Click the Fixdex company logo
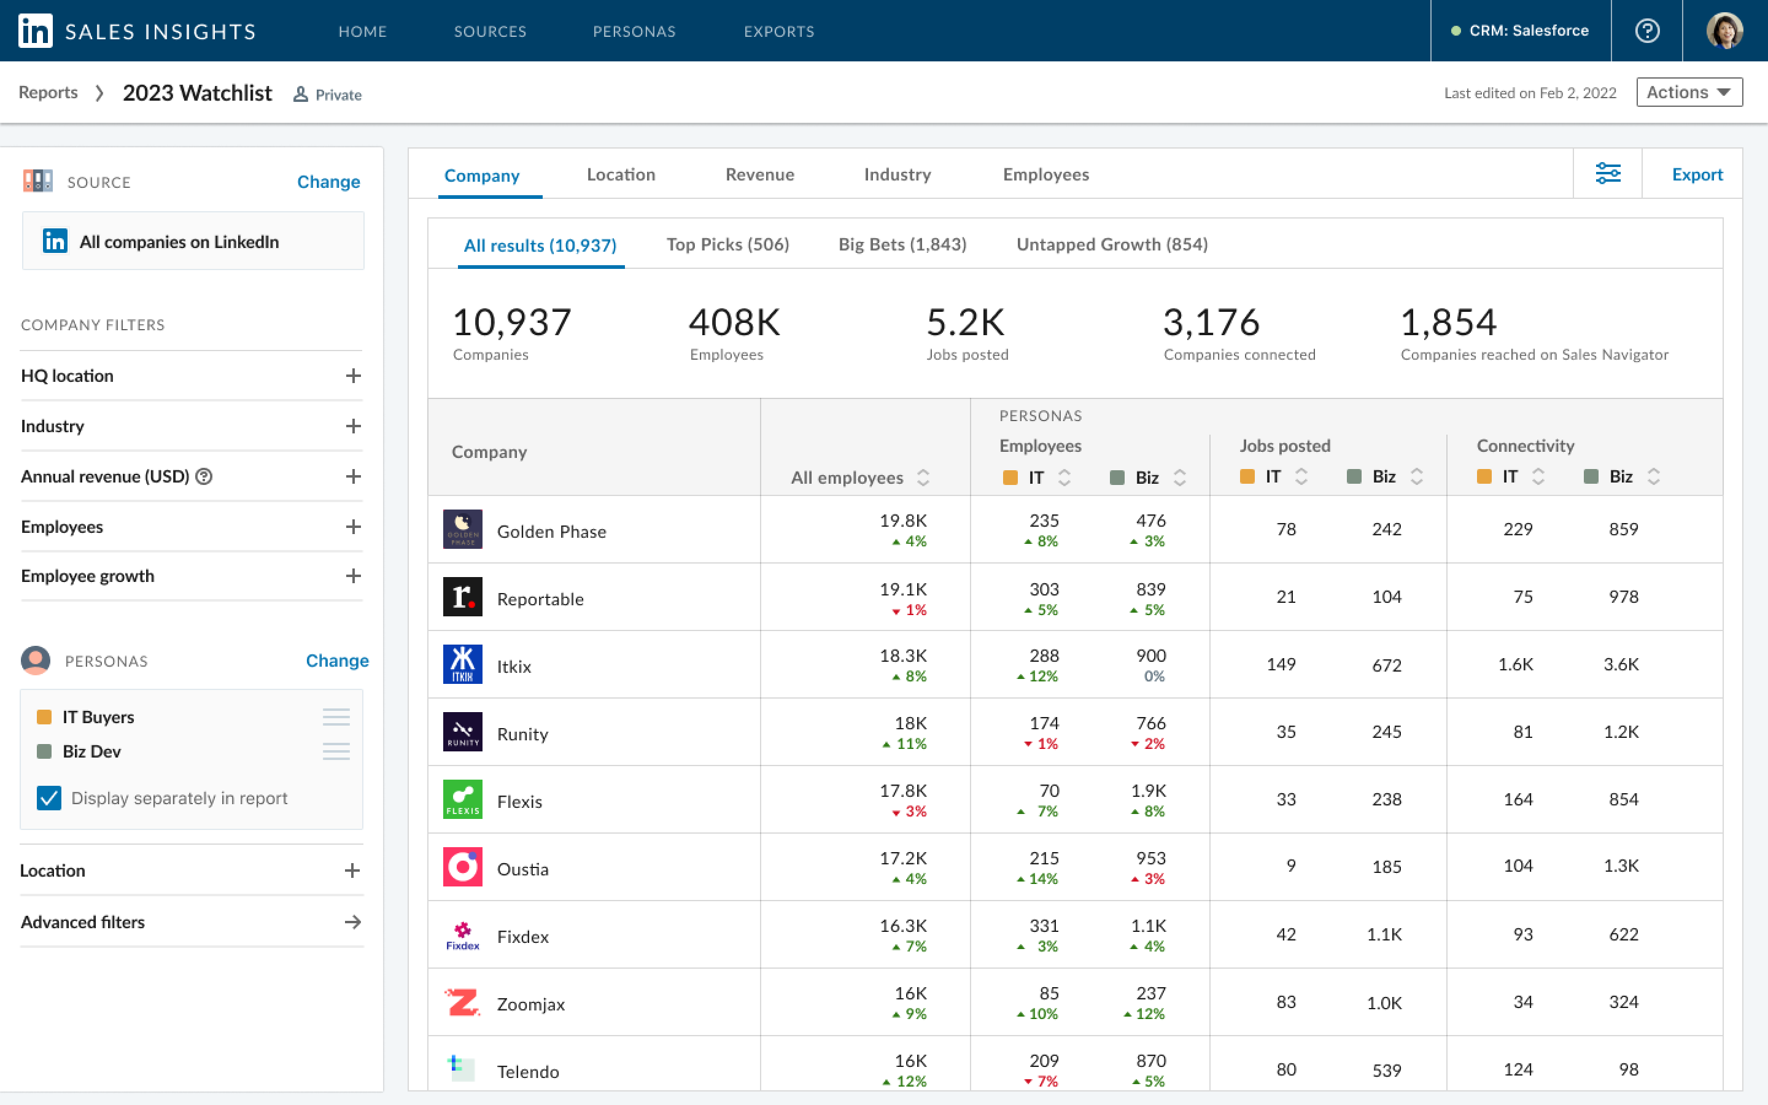 [462, 935]
